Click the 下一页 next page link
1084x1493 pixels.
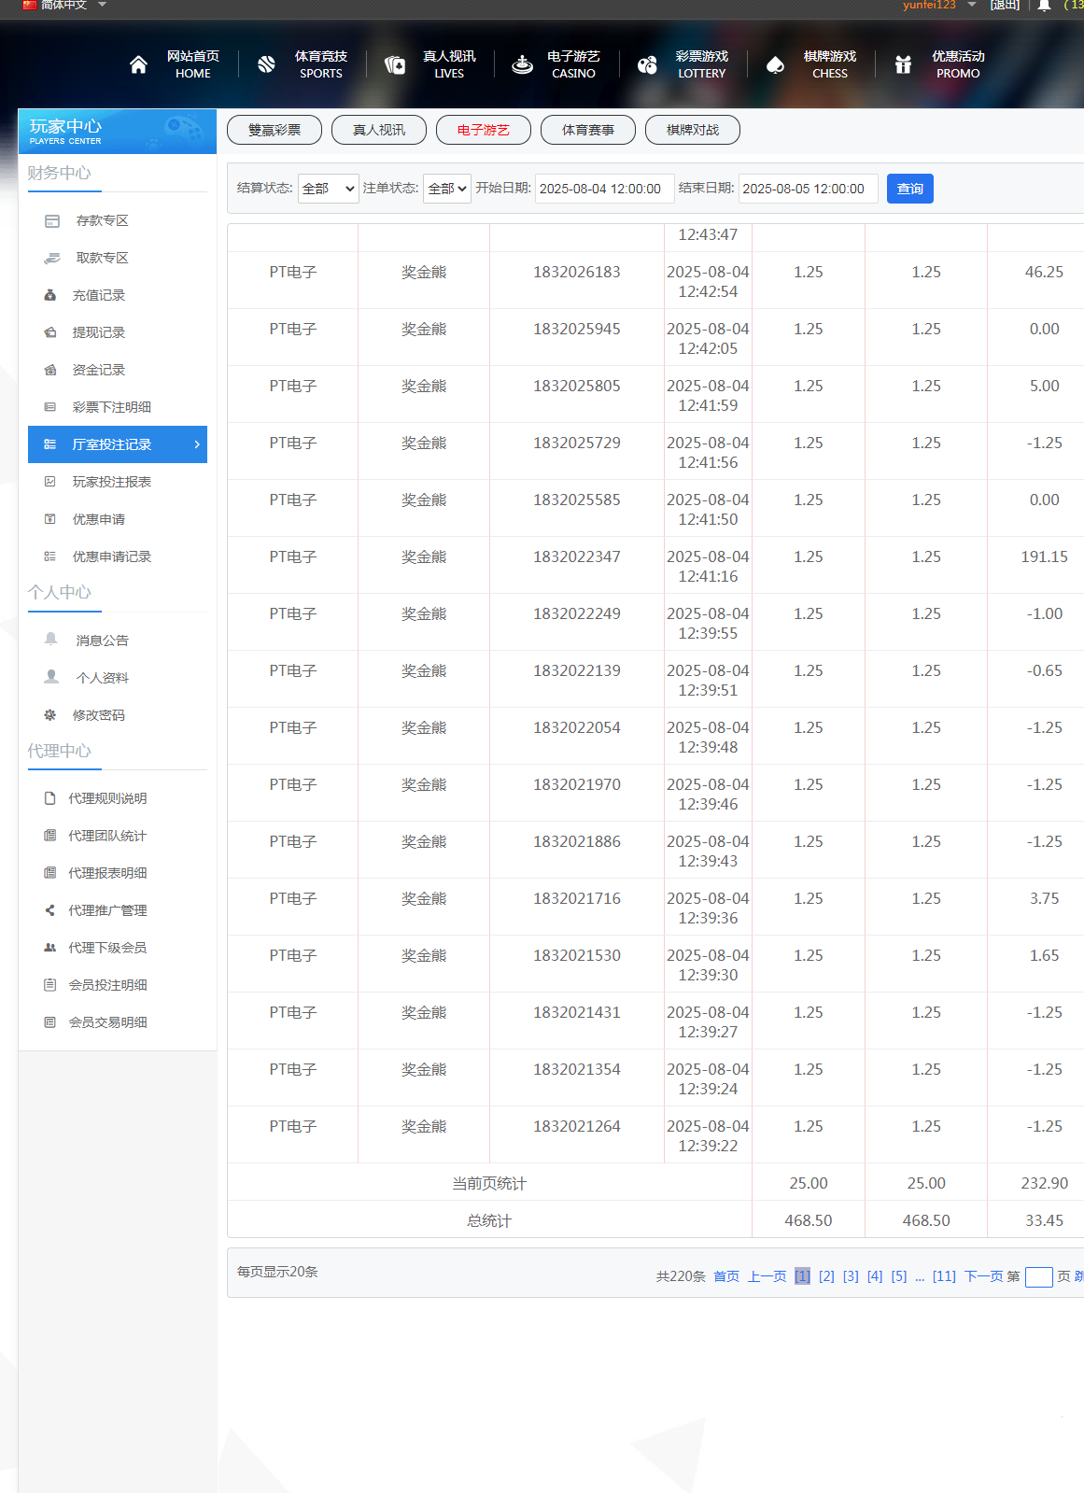point(983,1276)
